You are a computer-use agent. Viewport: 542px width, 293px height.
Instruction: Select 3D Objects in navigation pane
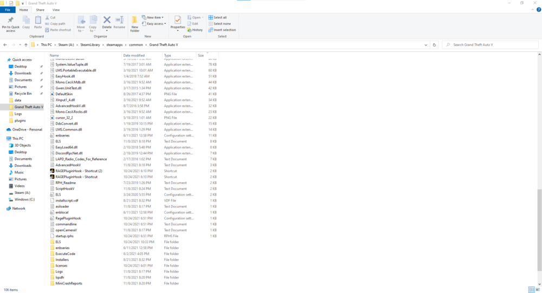(x=22, y=145)
